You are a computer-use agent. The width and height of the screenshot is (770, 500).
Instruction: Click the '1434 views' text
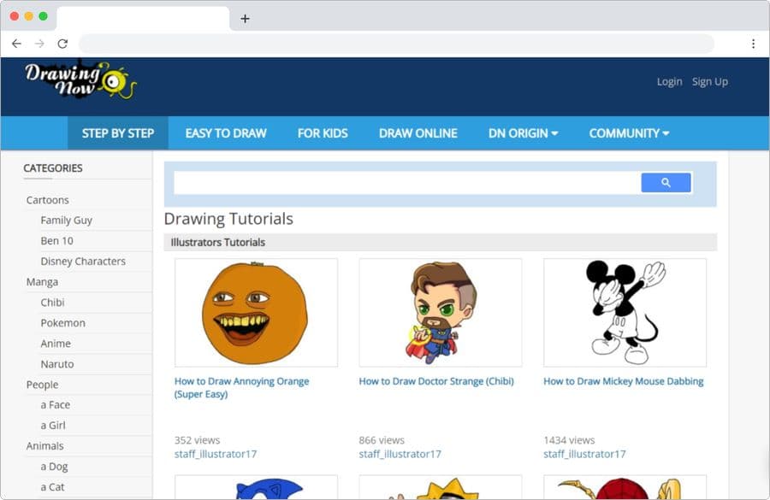(x=569, y=441)
